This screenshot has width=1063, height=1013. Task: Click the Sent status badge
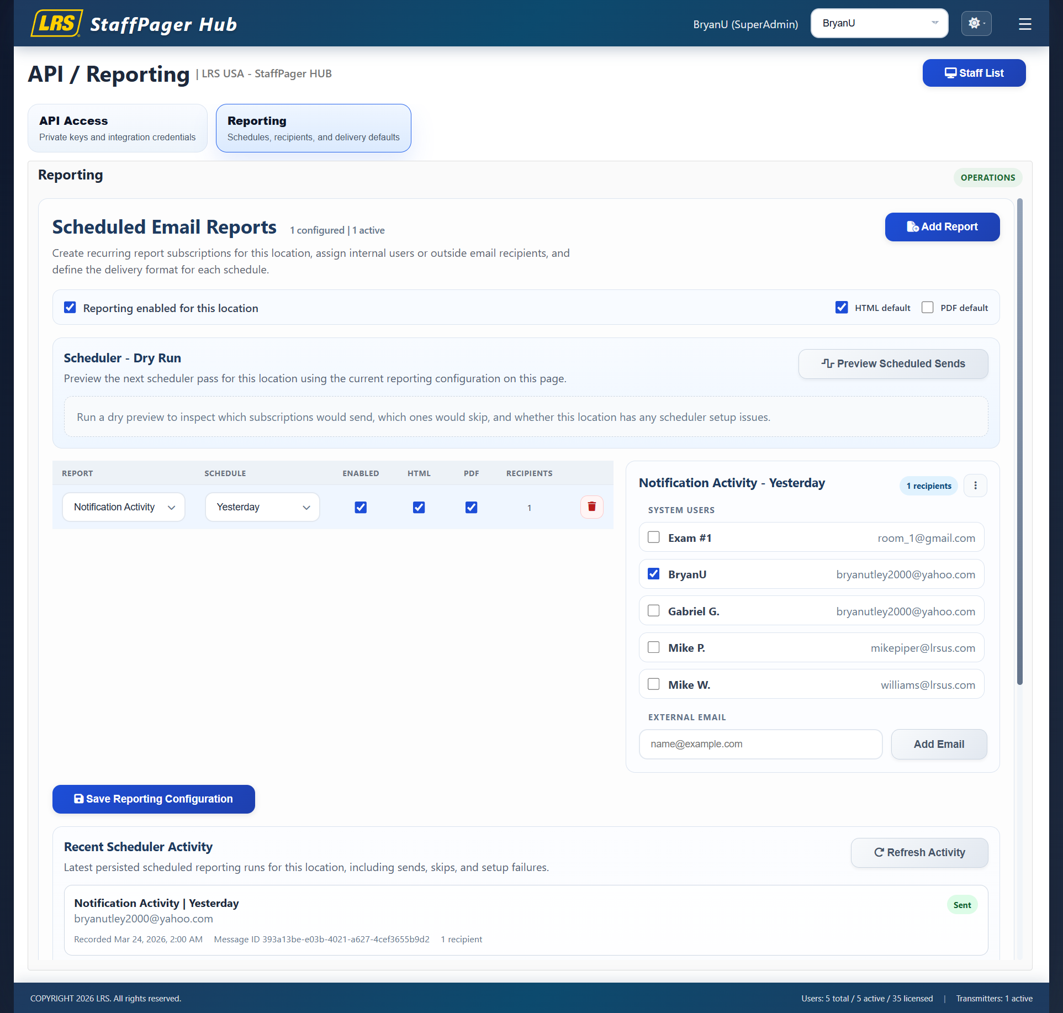click(962, 905)
